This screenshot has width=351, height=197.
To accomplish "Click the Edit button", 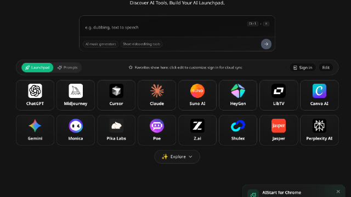I will click(x=326, y=67).
